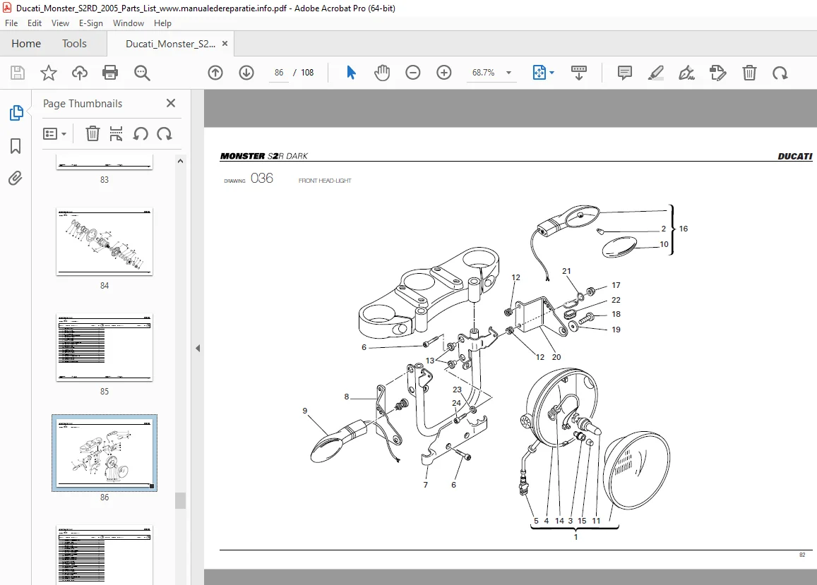Open the E-Sign menu
817x585 pixels.
(x=90, y=23)
